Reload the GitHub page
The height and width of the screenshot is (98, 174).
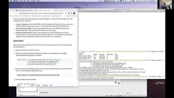[x=16, y=13]
